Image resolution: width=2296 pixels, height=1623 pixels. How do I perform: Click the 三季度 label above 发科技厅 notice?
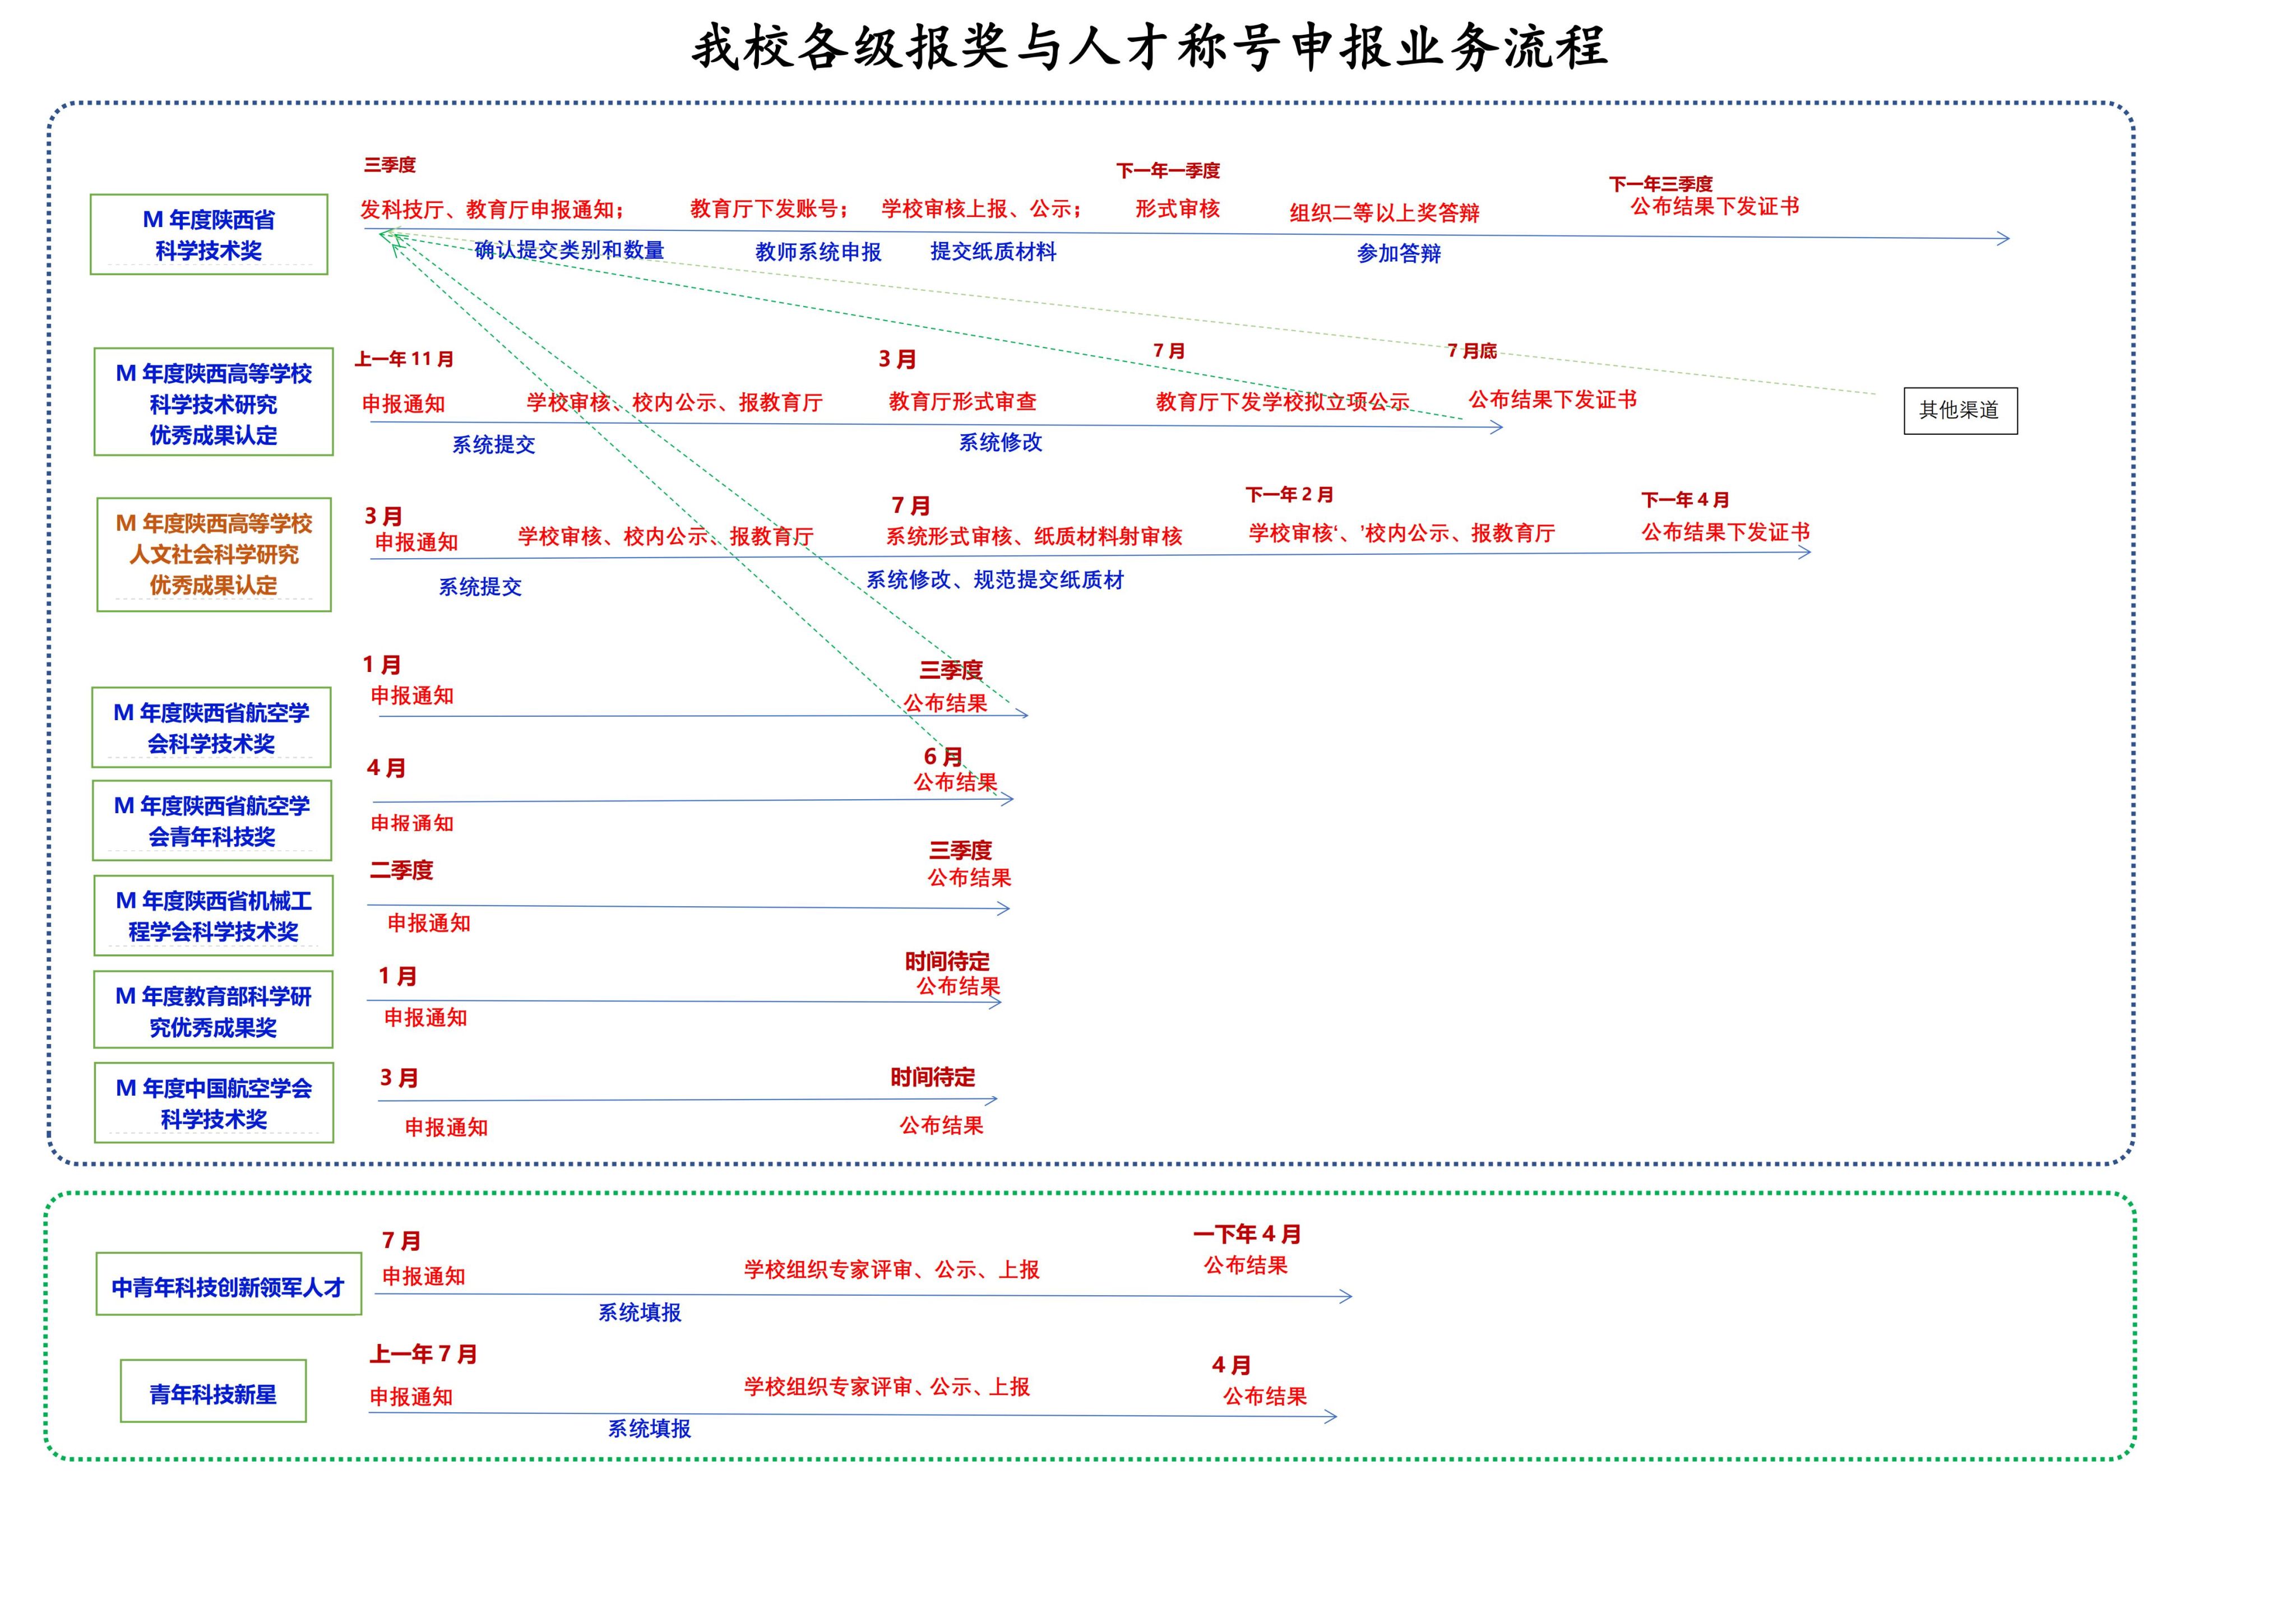[390, 165]
